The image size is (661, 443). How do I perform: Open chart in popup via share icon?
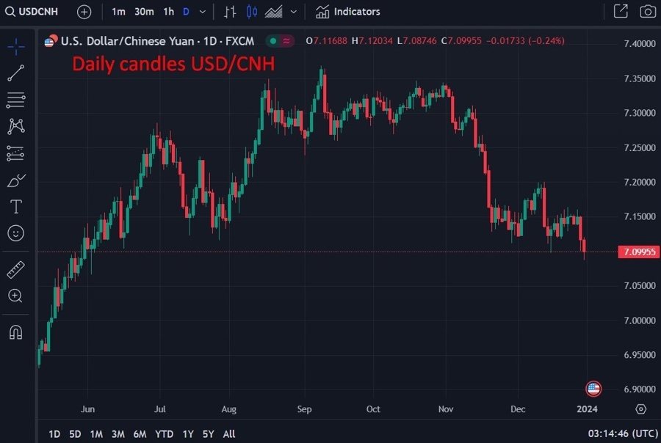point(621,12)
